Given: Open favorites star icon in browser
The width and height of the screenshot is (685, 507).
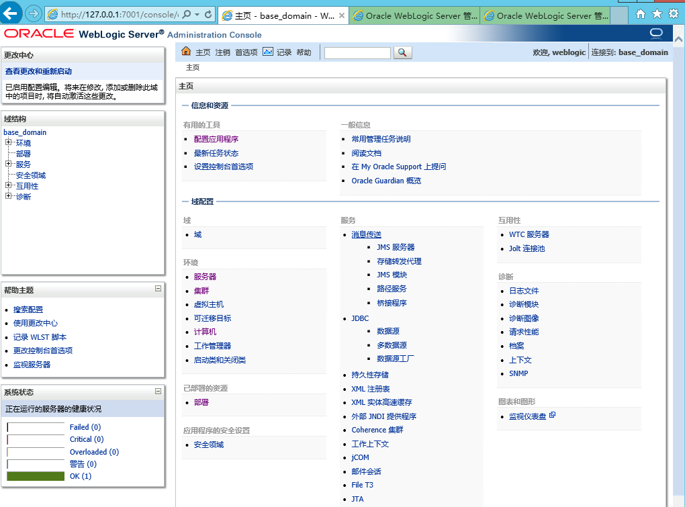Looking at the screenshot, I should tap(657, 14).
